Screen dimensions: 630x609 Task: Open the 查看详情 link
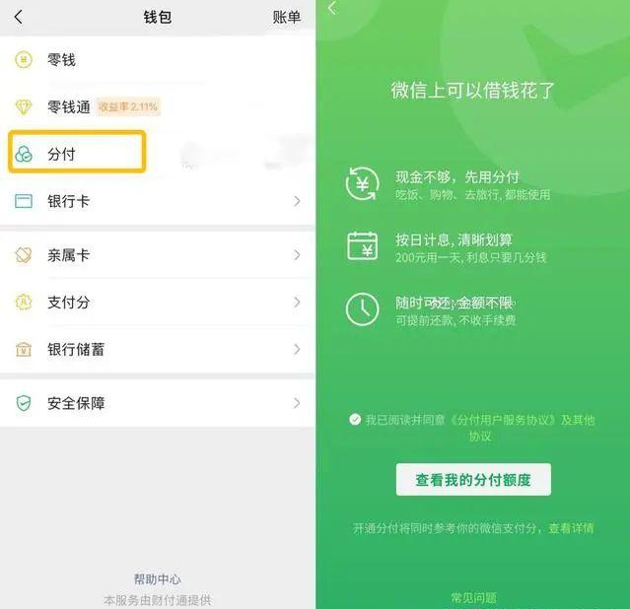571,528
